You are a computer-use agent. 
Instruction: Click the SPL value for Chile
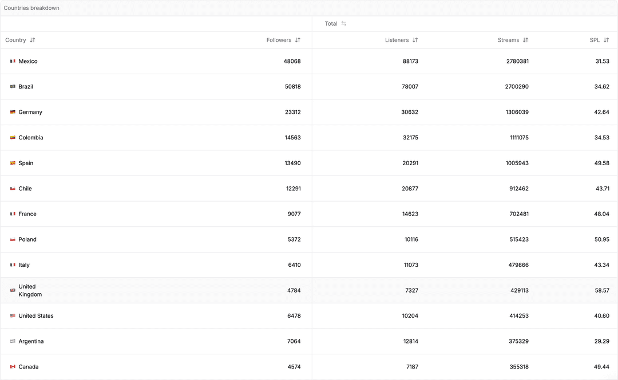coord(603,188)
